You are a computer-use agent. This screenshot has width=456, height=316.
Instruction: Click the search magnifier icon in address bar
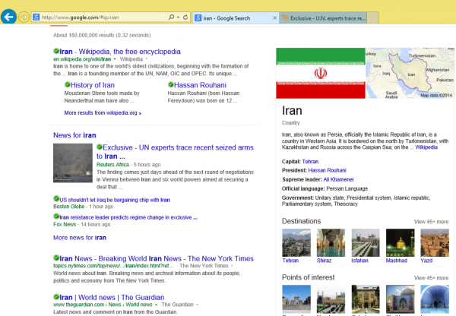point(171,17)
